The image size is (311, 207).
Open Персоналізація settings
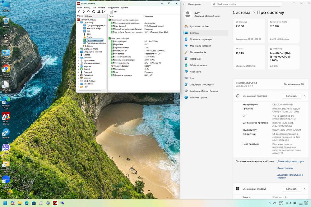(206, 52)
